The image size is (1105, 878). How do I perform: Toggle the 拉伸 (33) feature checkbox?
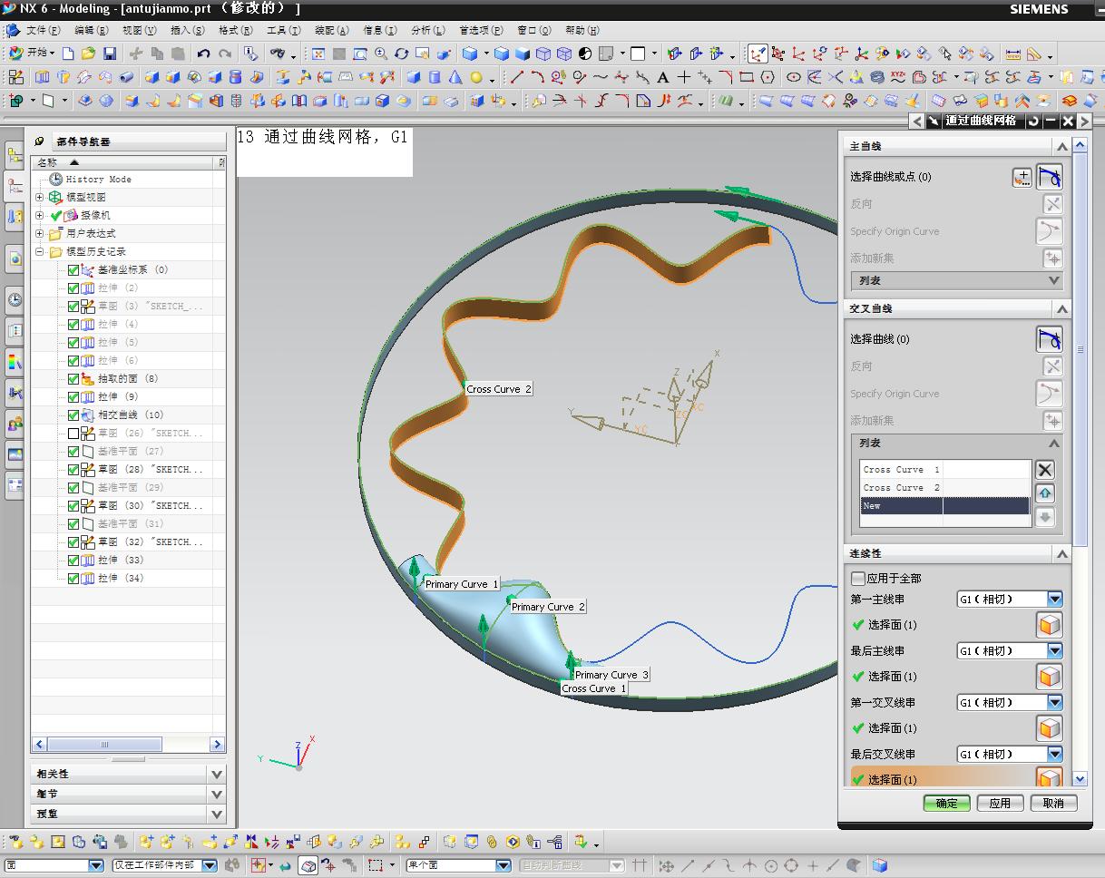pos(73,560)
